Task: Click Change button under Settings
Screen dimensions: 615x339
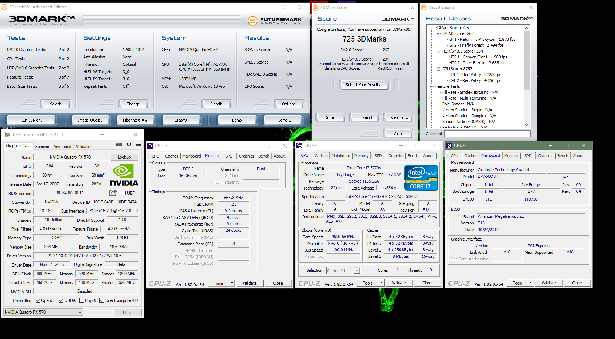Action: coord(135,104)
